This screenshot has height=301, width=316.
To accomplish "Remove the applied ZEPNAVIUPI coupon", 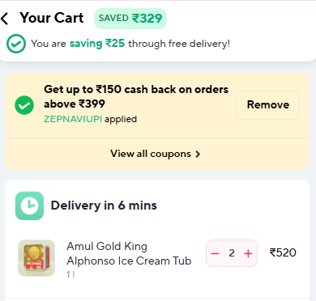I will coord(268,105).
